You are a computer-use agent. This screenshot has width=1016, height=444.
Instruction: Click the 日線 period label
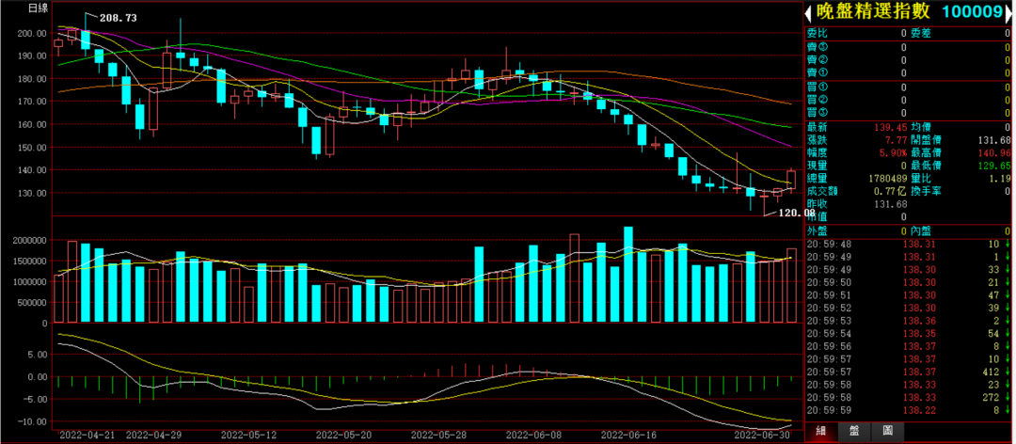point(38,8)
